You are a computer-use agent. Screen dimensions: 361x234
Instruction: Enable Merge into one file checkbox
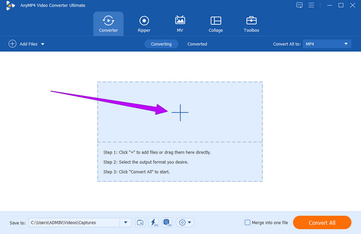247,223
